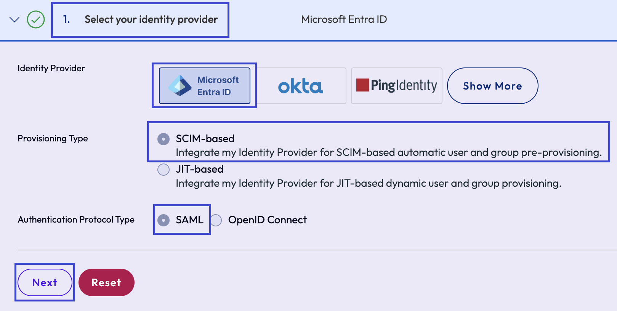Click the red Reset button

(106, 282)
